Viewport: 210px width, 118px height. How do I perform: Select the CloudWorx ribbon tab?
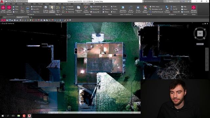click(x=87, y=4)
